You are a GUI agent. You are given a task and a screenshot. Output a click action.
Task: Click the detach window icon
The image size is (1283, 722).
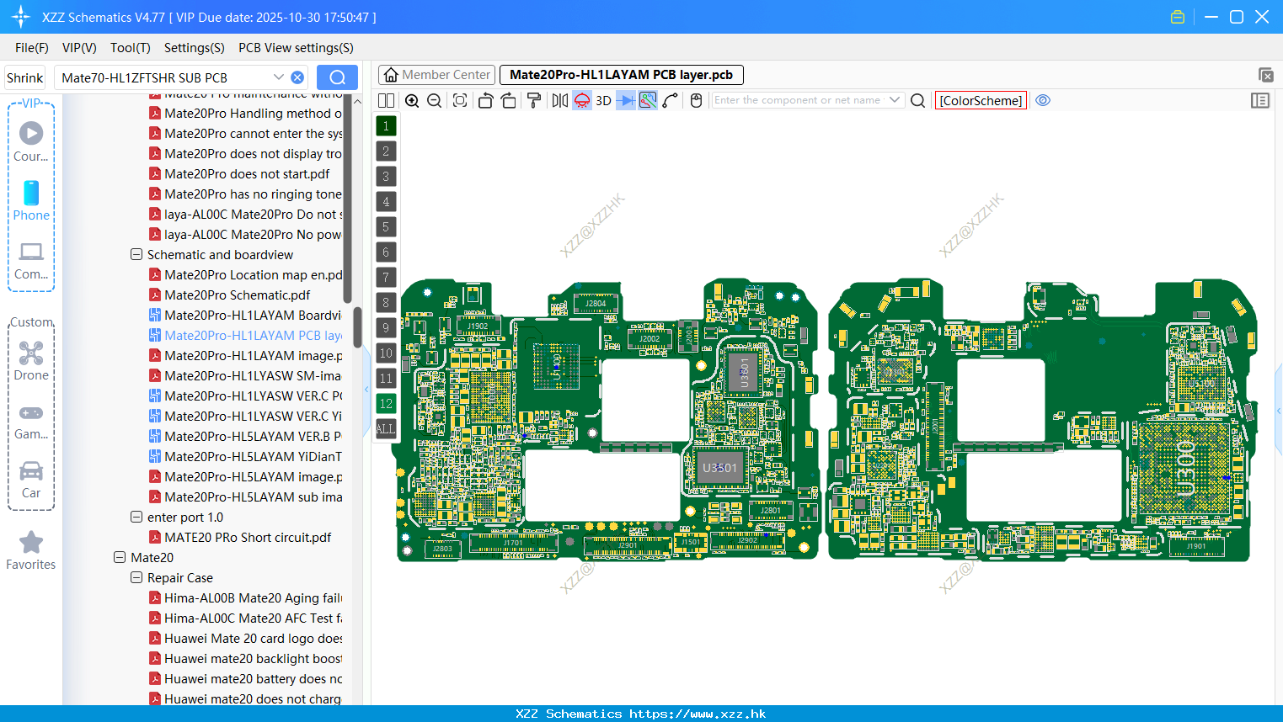coord(1265,75)
